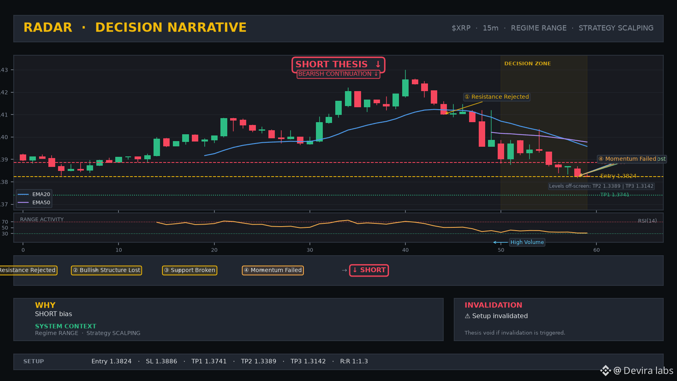The image size is (677, 381).
Task: Click the SL 1.3886 value in setup bar
Action: point(161,362)
